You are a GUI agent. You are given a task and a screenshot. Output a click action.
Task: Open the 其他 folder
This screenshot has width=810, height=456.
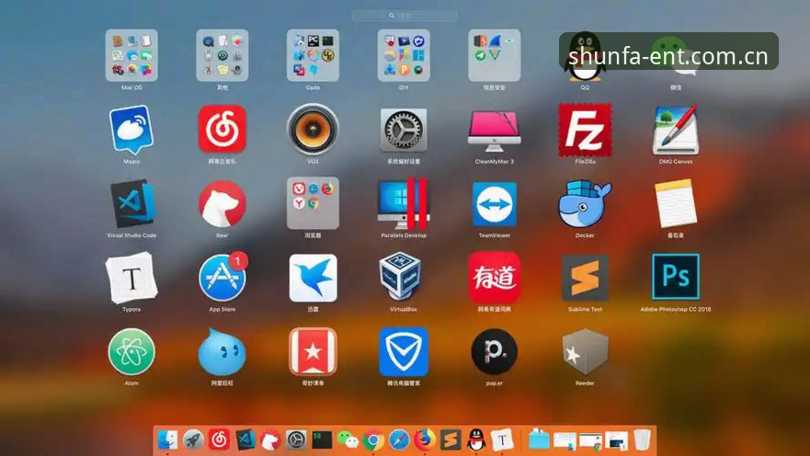222,55
